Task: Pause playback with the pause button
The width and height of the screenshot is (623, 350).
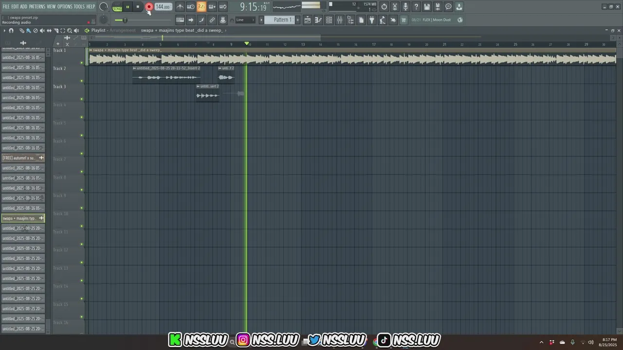Action: 128,7
